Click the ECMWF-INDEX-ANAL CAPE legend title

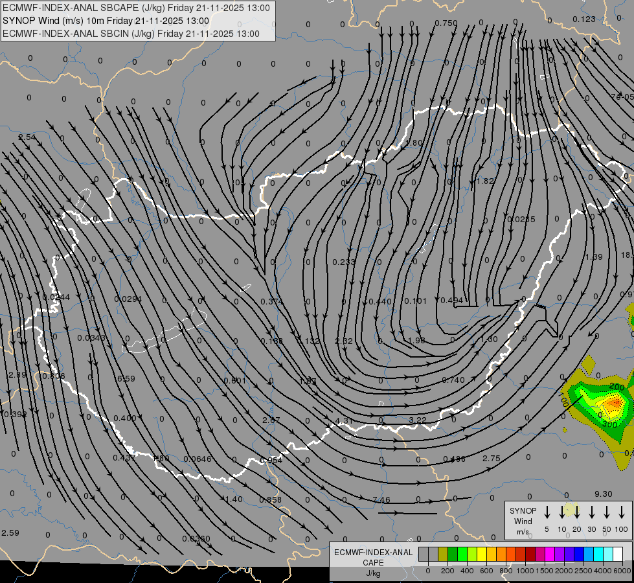373,557
